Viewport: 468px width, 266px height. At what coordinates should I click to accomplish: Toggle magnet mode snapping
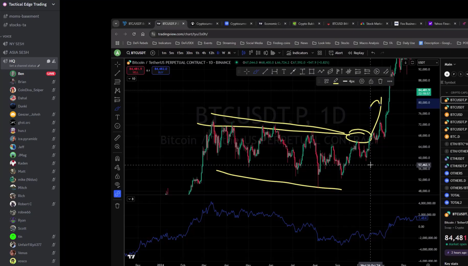click(x=117, y=159)
